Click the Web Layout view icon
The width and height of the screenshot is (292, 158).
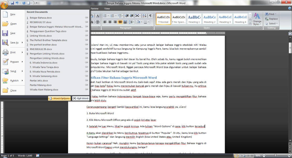[244, 156]
